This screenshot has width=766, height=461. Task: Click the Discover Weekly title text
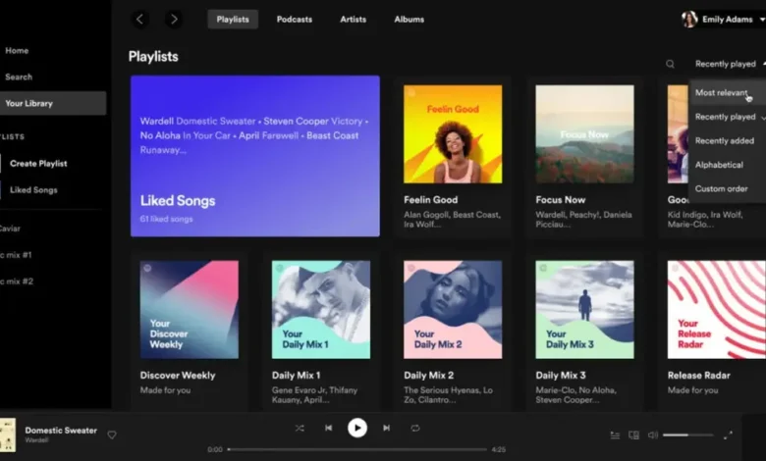tap(178, 375)
